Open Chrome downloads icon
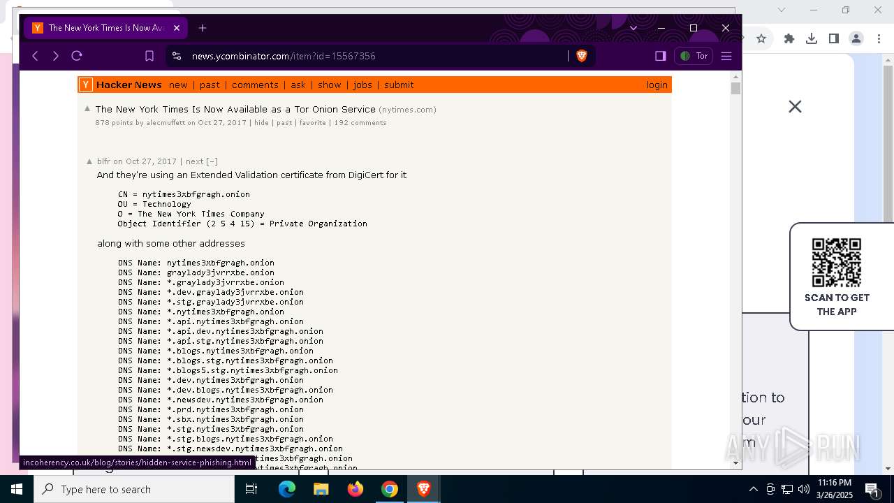Image resolution: width=894 pixels, height=503 pixels. 812,38
